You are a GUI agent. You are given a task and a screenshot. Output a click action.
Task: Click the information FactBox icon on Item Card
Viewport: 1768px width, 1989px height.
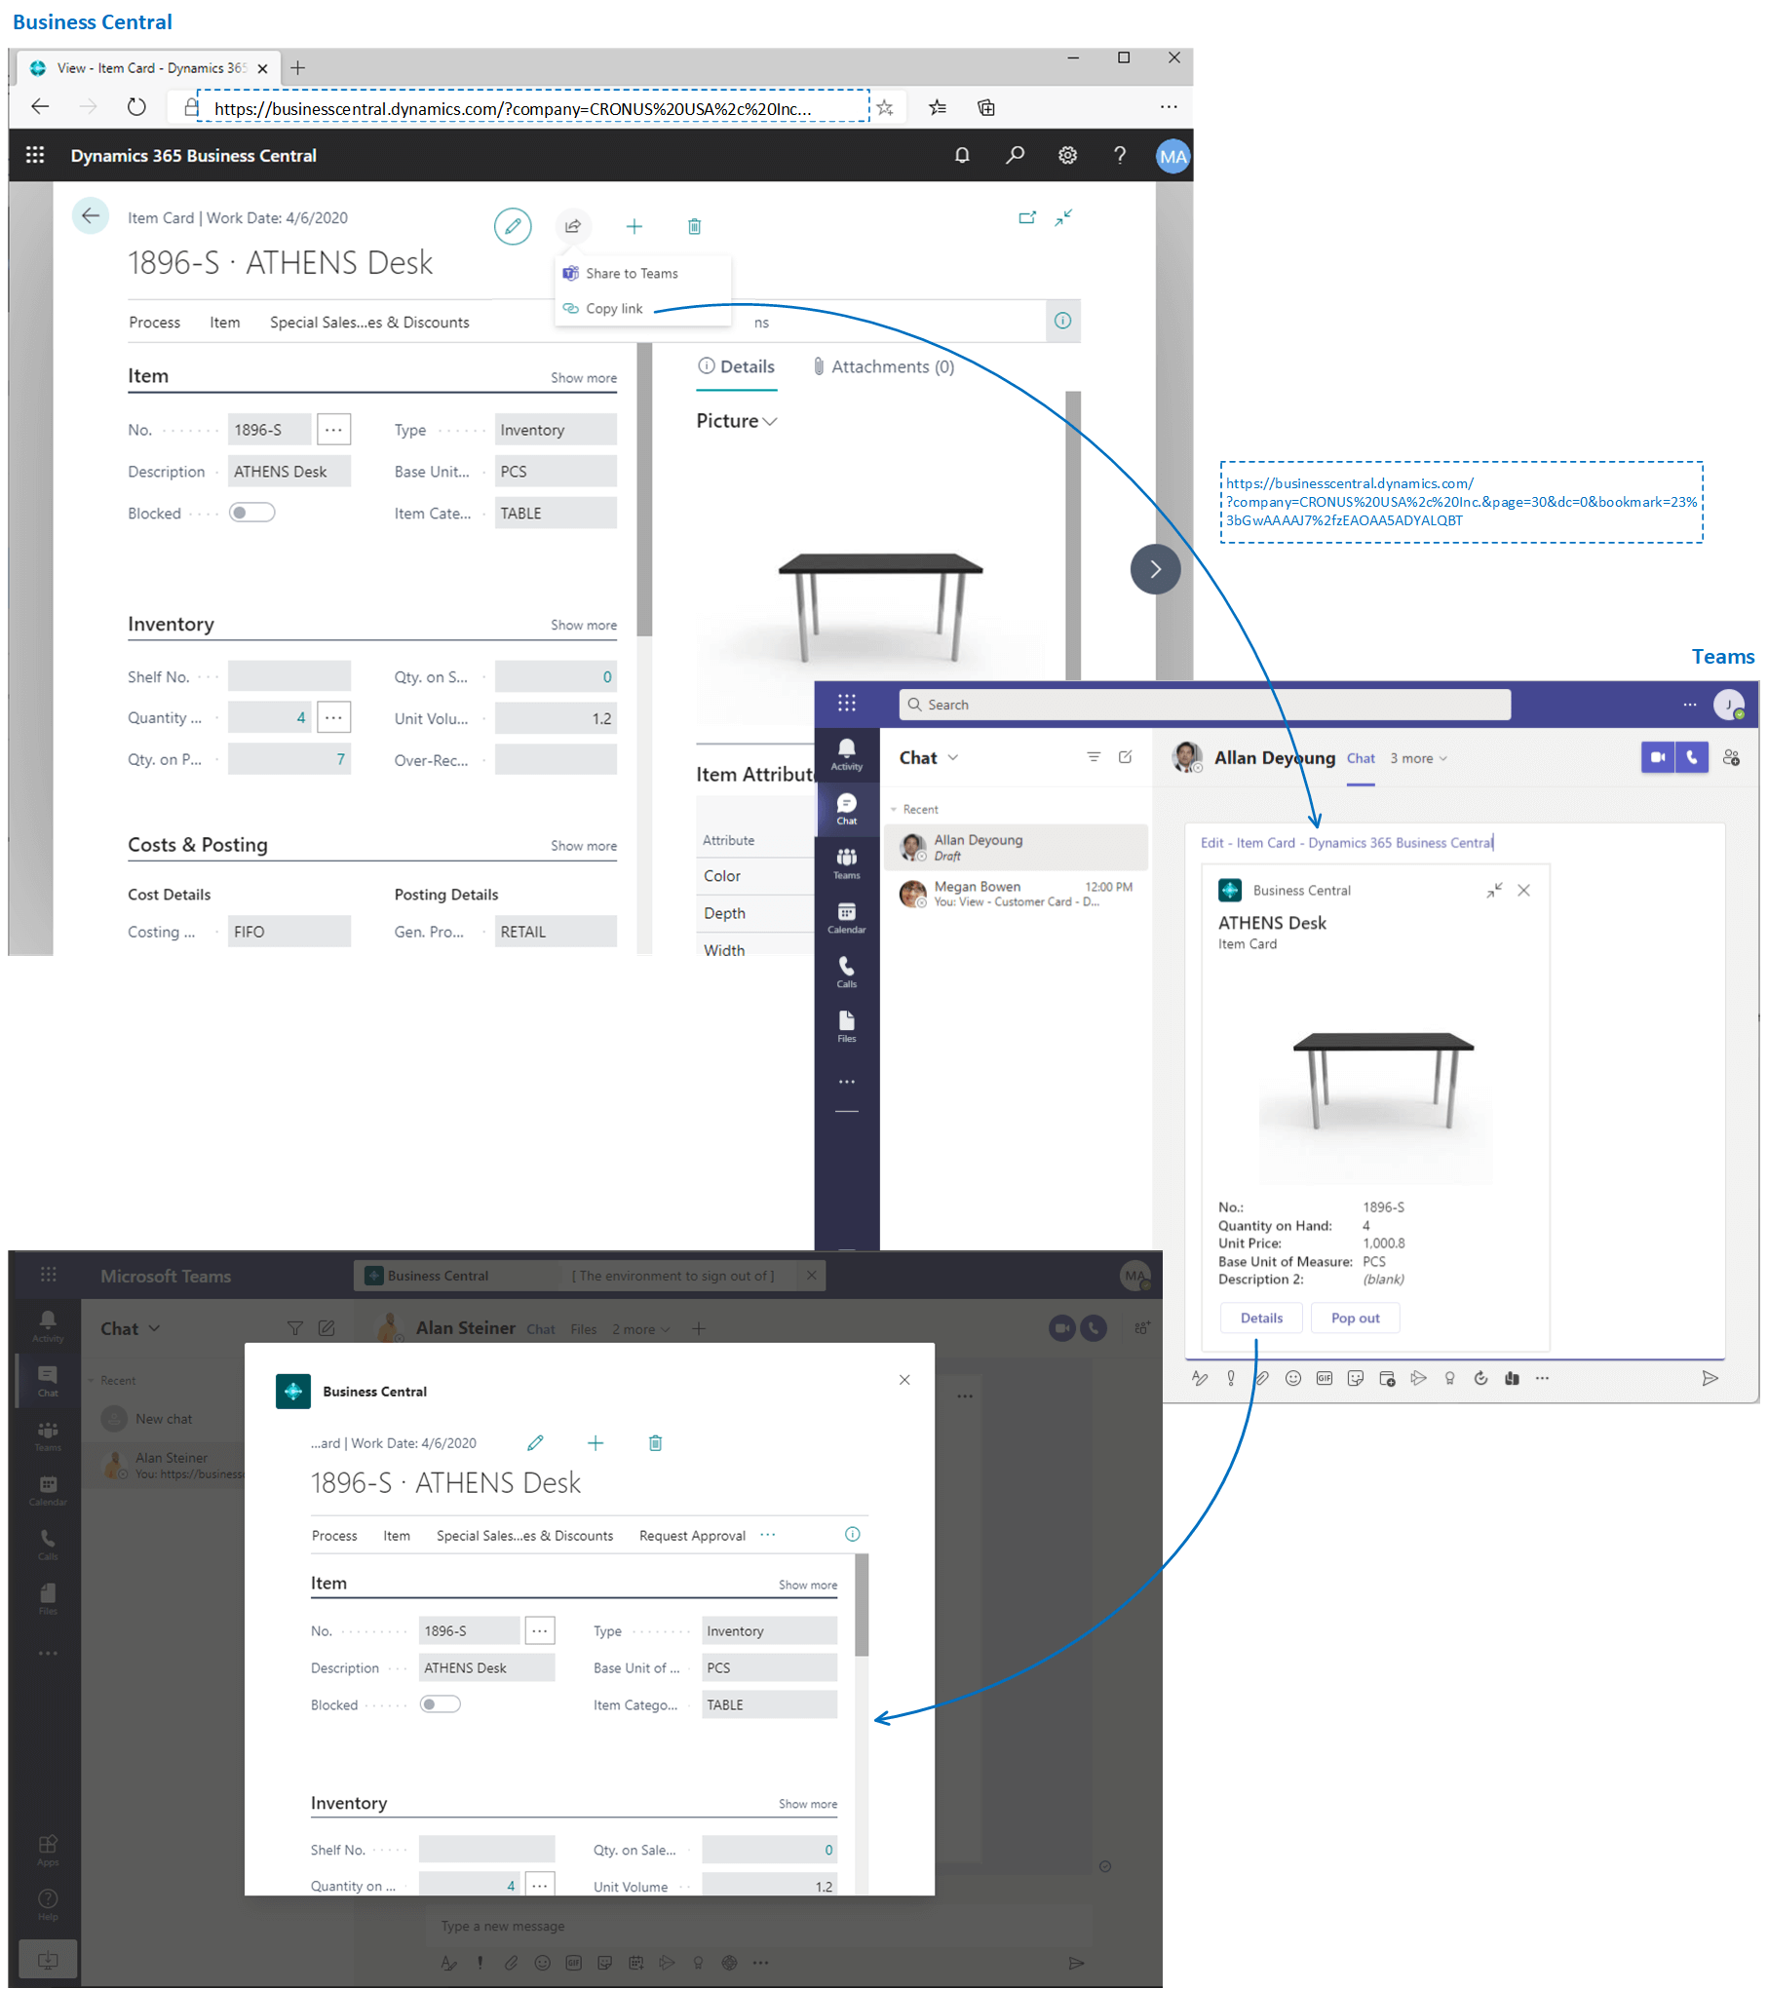[1062, 321]
